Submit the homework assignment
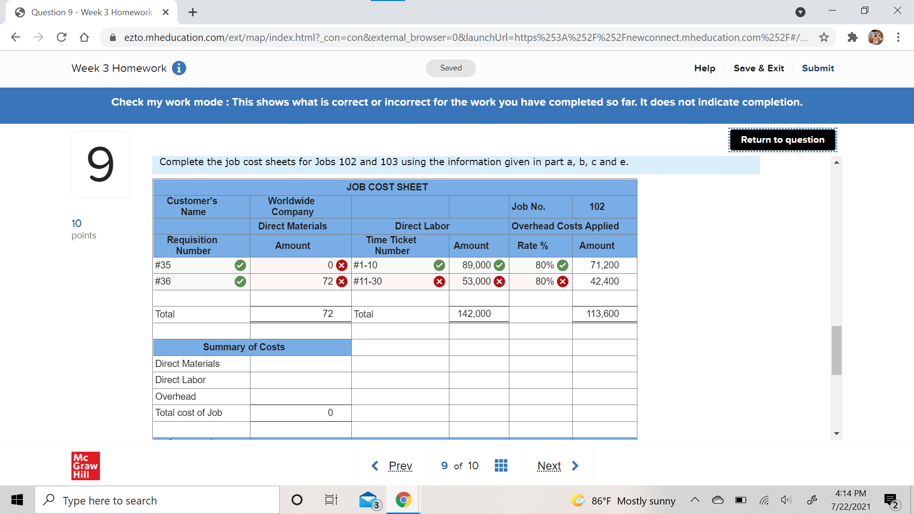 pyautogui.click(x=817, y=68)
